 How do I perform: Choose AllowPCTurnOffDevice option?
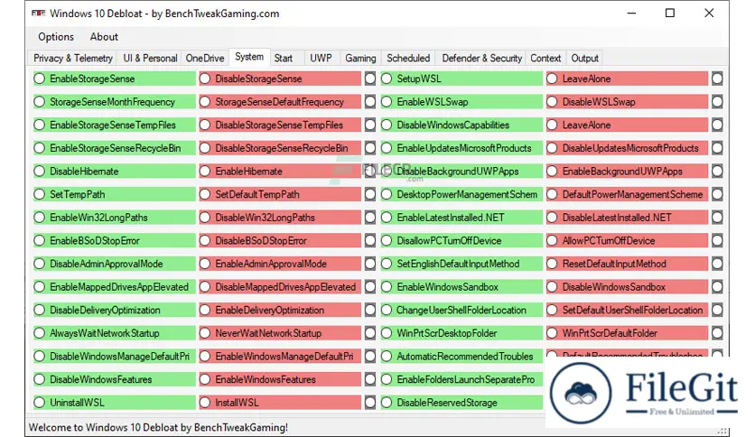tap(627, 240)
